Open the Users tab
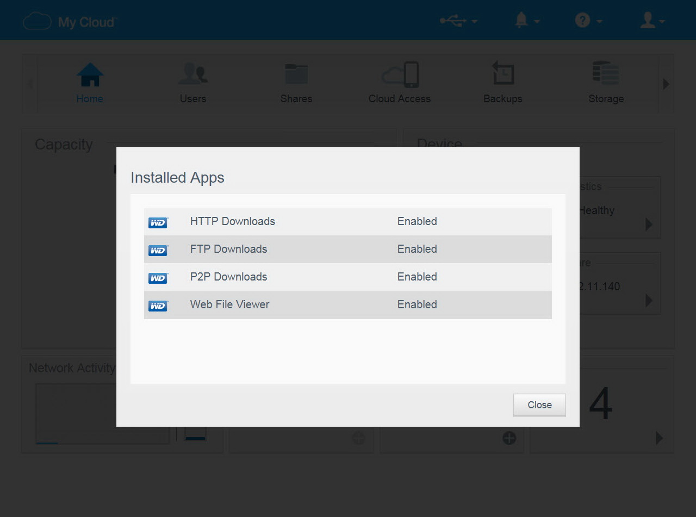The image size is (696, 517). click(193, 83)
